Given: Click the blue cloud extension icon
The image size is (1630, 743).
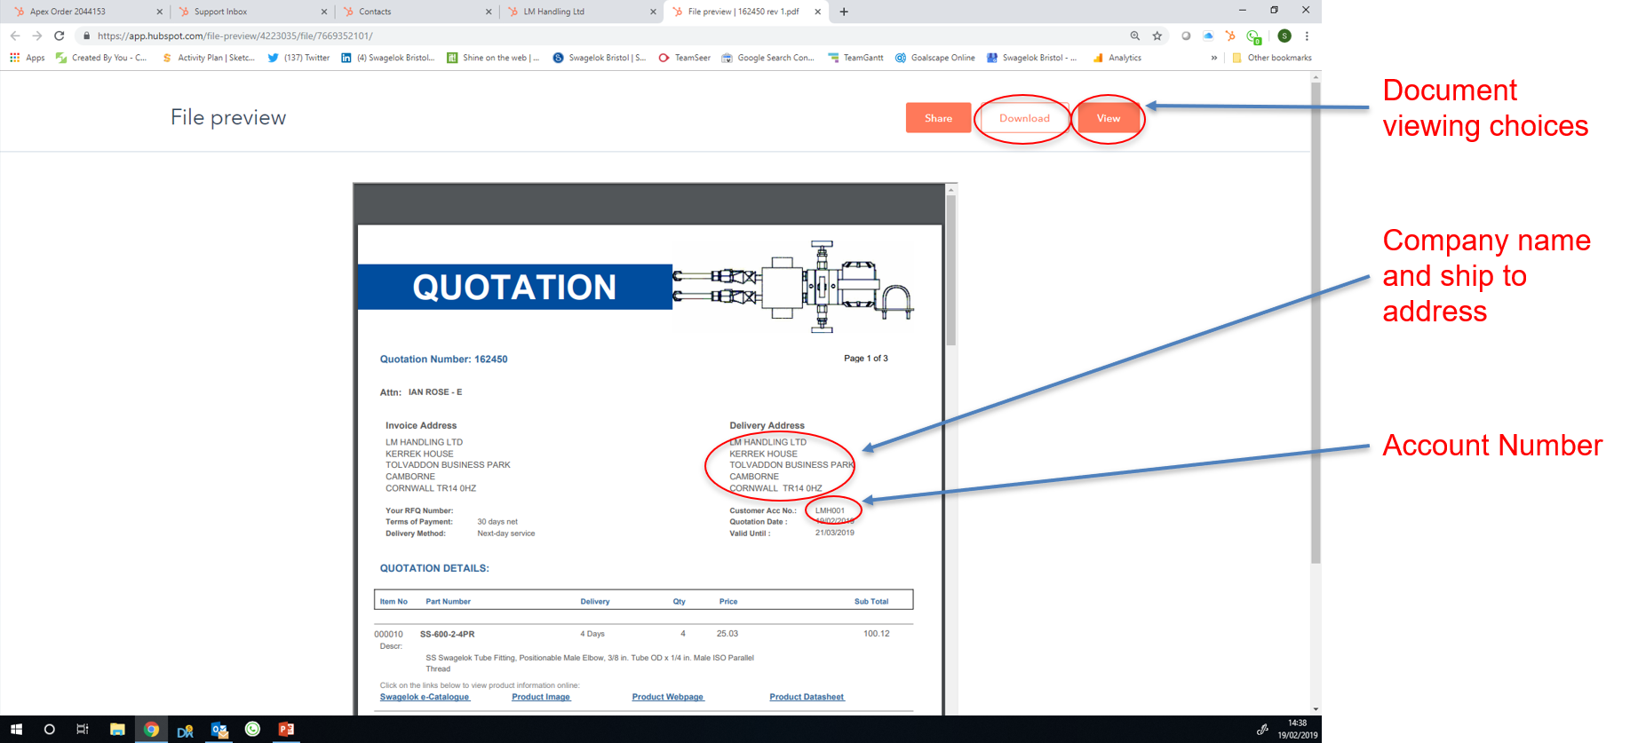Looking at the screenshot, I should pos(1208,36).
